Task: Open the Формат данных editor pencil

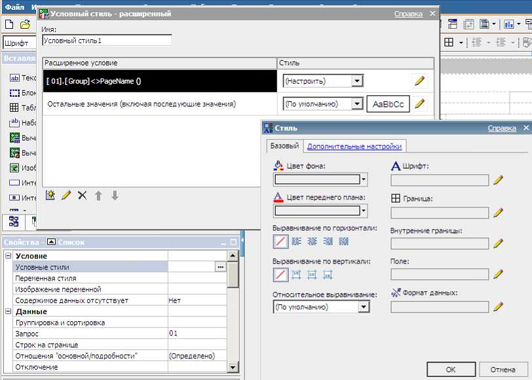Action: coord(499,307)
